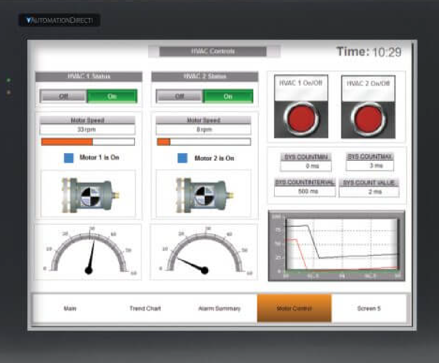Click the Motor Speed label under HVAC 1
439x363 pixels.
pyautogui.click(x=87, y=120)
